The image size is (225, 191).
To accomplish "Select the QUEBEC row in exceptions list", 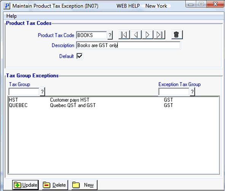I will 114,106.
